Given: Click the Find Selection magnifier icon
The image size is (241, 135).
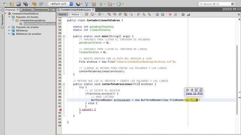Looking at the screenshot, I should pos(109,14).
